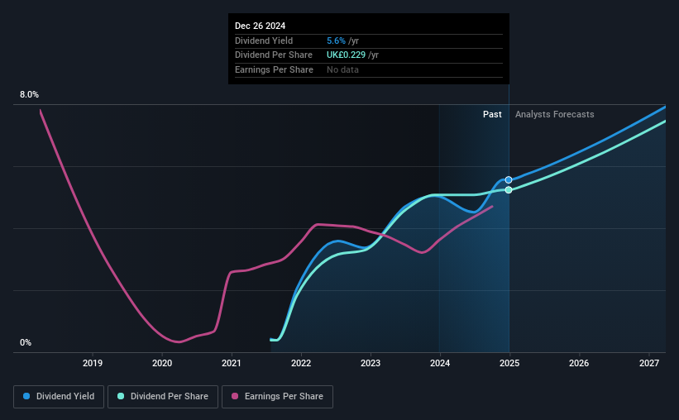Toggle the Dividend Yield legend button
The image size is (679, 420).
59,397
